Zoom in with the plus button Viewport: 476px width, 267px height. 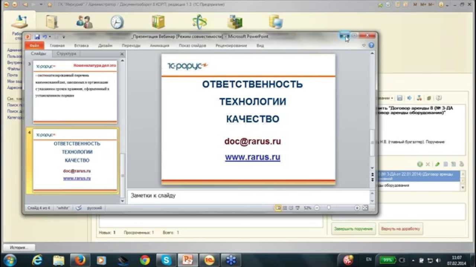point(357,208)
